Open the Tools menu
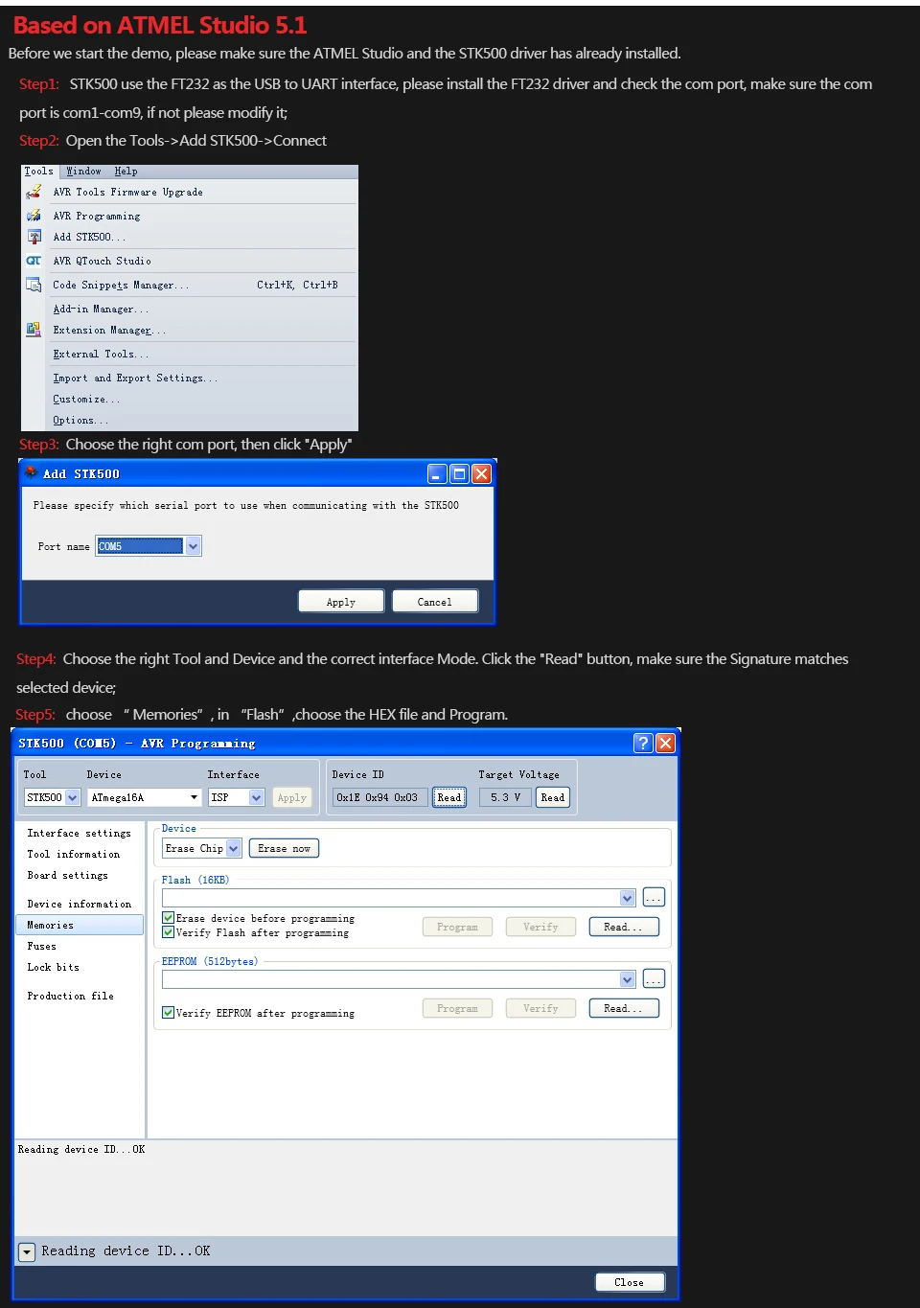The height and width of the screenshot is (1308, 920). click(39, 172)
